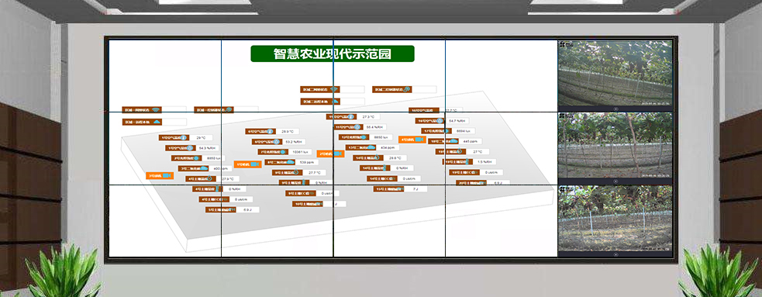Expand the arrow below middle camera feed
762x297 pixels.
pyautogui.click(x=615, y=181)
